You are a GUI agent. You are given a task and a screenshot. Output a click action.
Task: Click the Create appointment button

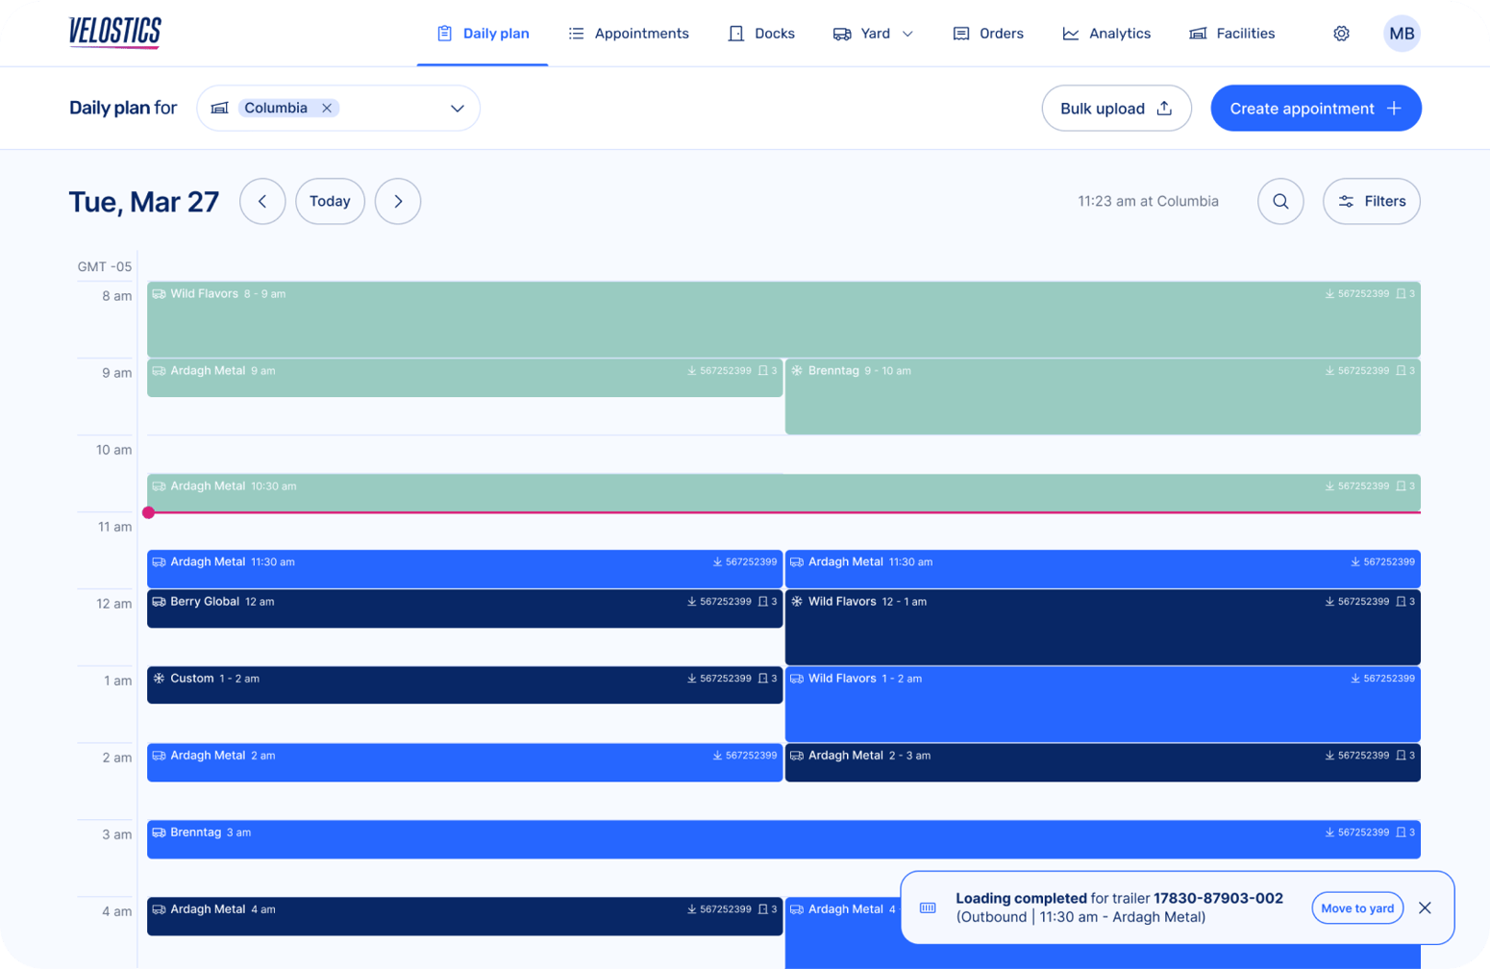pyautogui.click(x=1315, y=108)
